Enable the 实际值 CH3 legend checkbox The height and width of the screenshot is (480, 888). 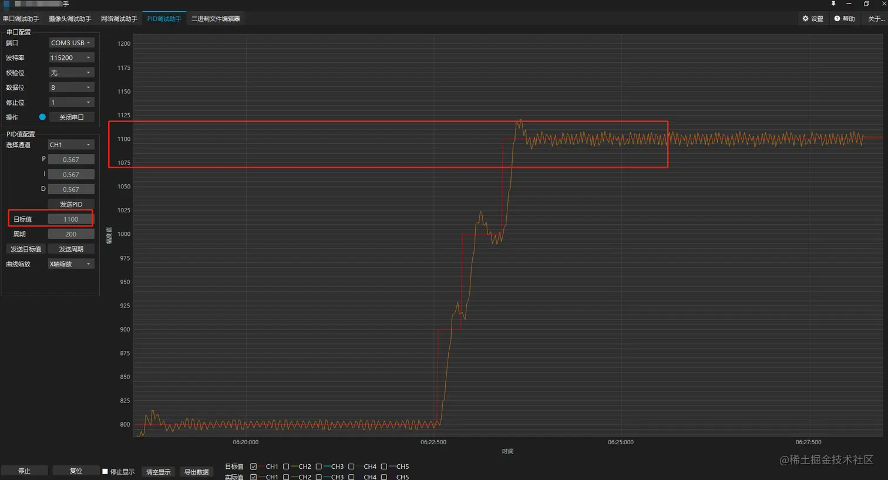click(x=318, y=477)
